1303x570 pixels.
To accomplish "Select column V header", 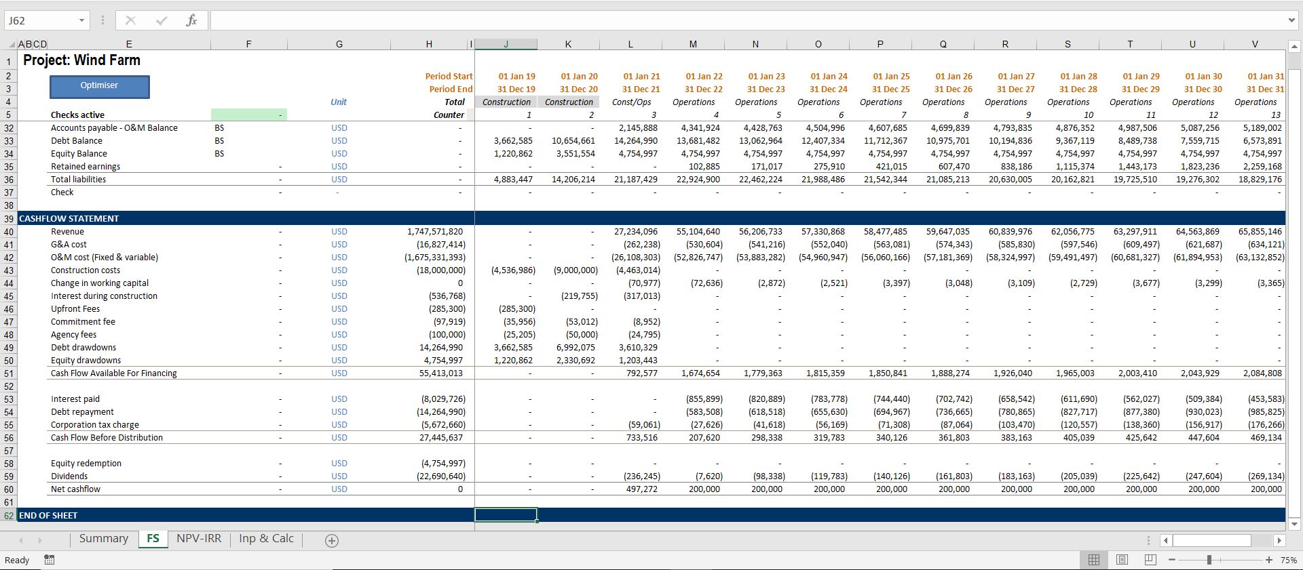I will coord(1255,44).
